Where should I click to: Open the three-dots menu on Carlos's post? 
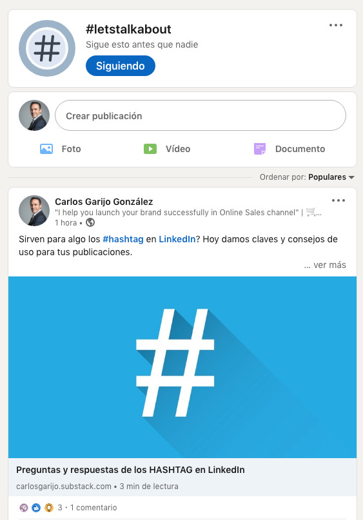(x=338, y=200)
